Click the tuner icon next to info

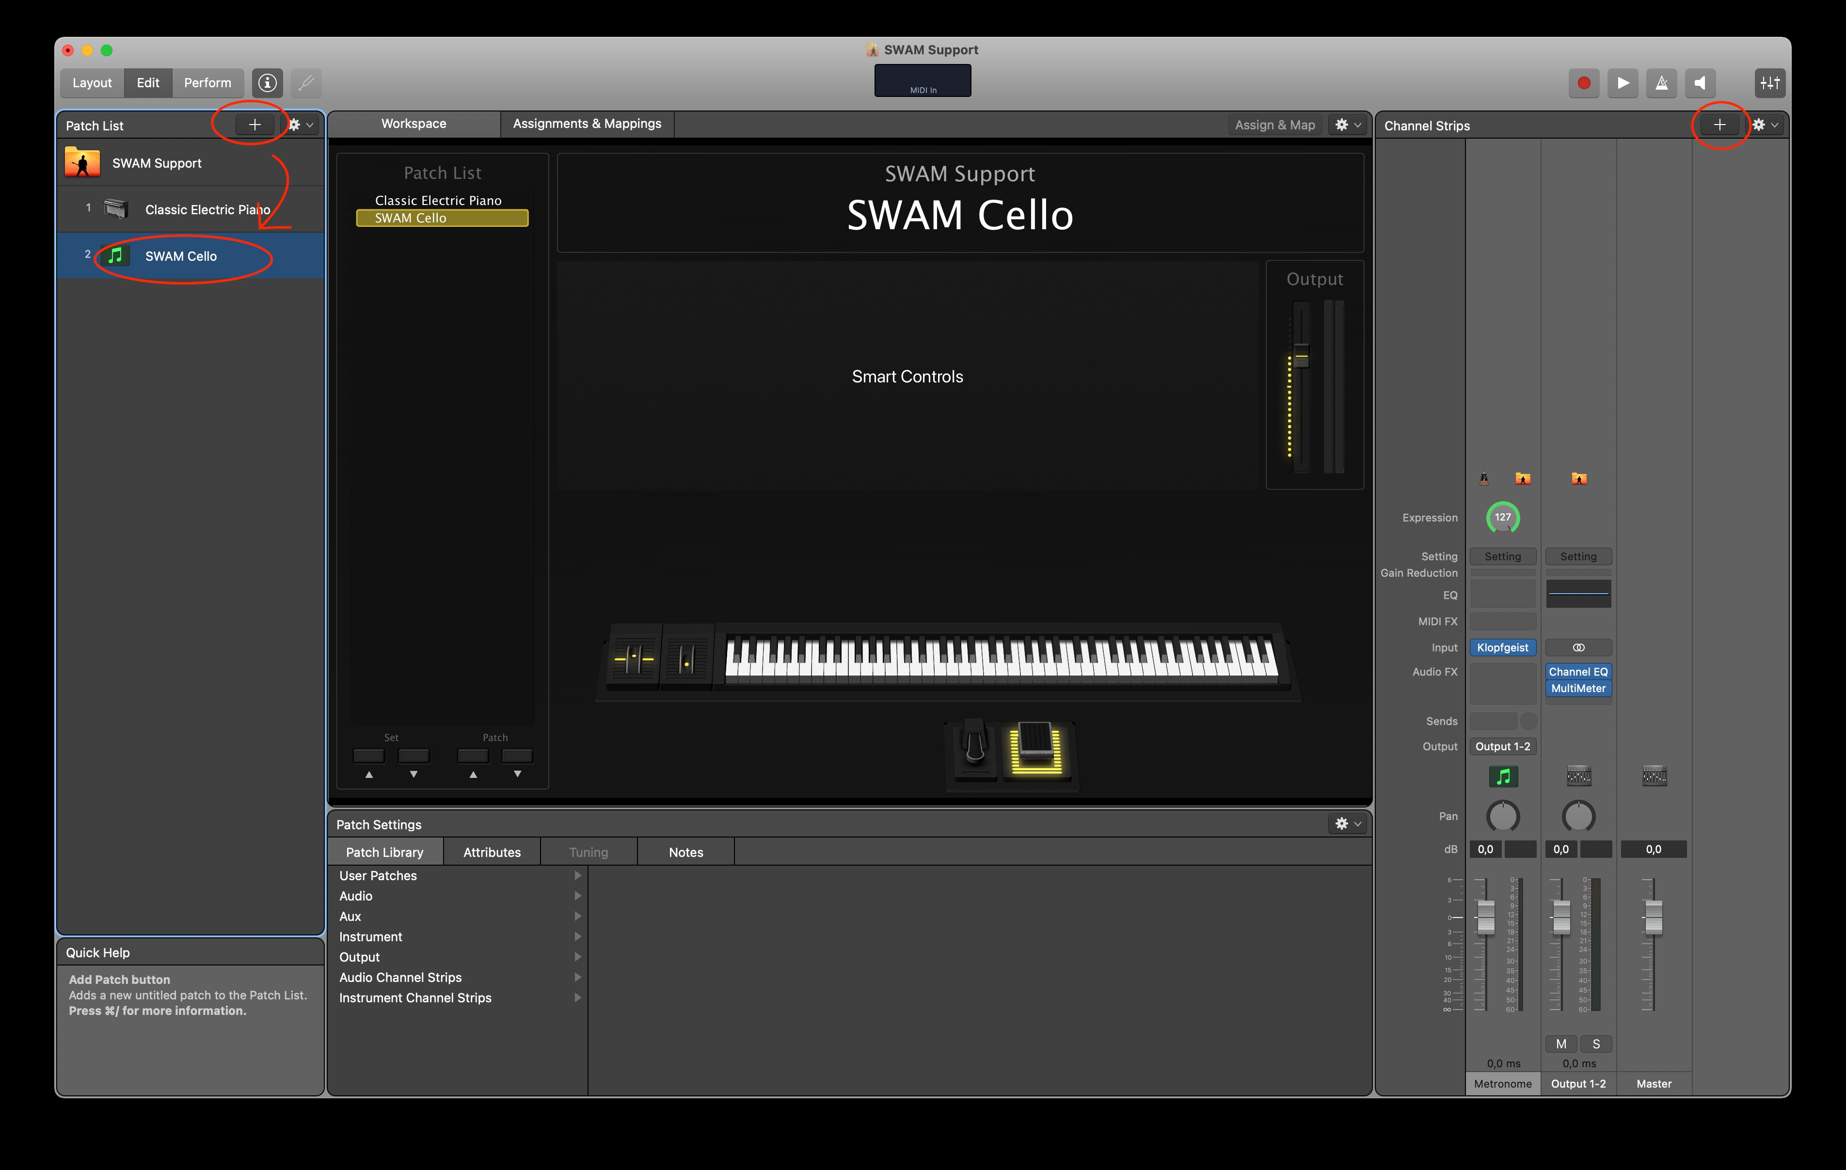coord(306,83)
